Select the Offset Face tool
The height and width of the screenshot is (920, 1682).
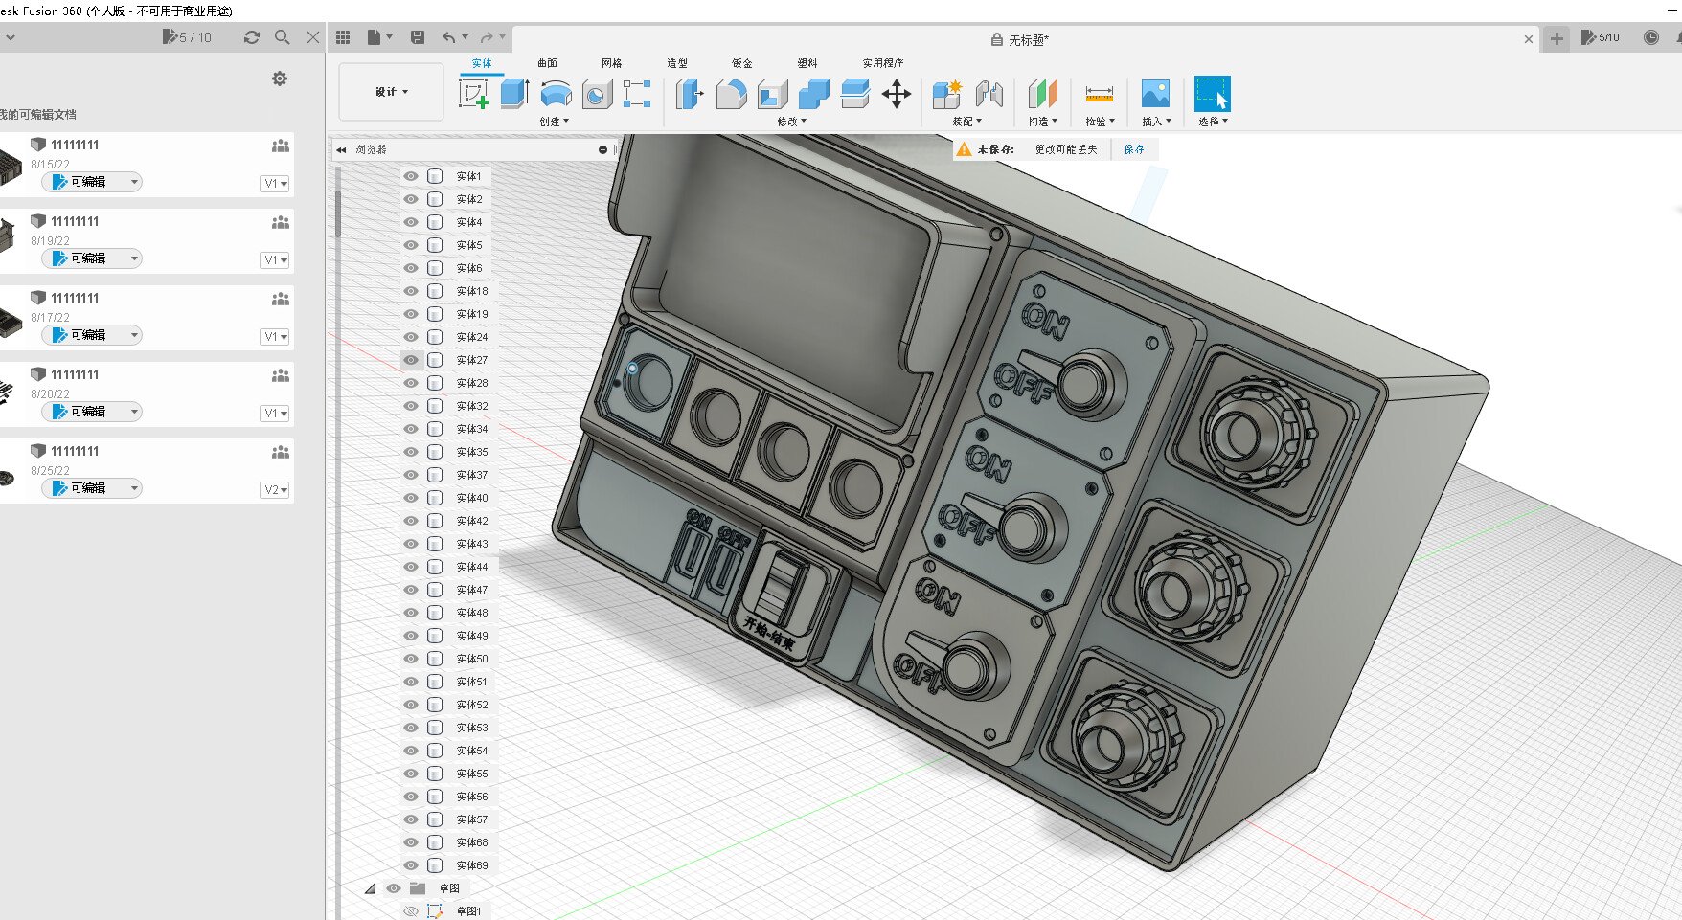click(x=854, y=94)
